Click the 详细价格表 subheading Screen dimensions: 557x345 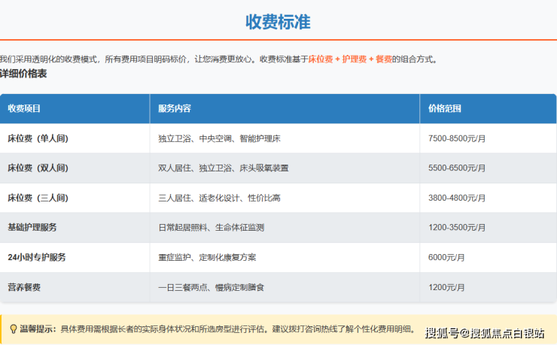tap(23, 74)
